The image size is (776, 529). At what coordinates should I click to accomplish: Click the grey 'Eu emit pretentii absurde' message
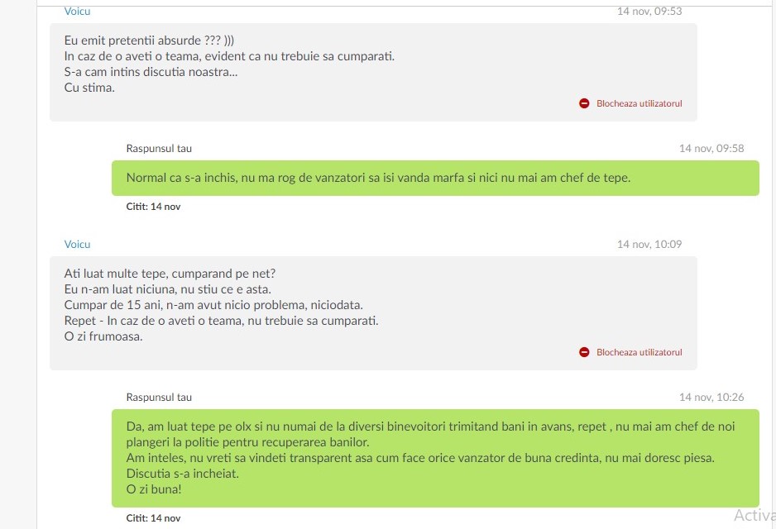coord(373,72)
